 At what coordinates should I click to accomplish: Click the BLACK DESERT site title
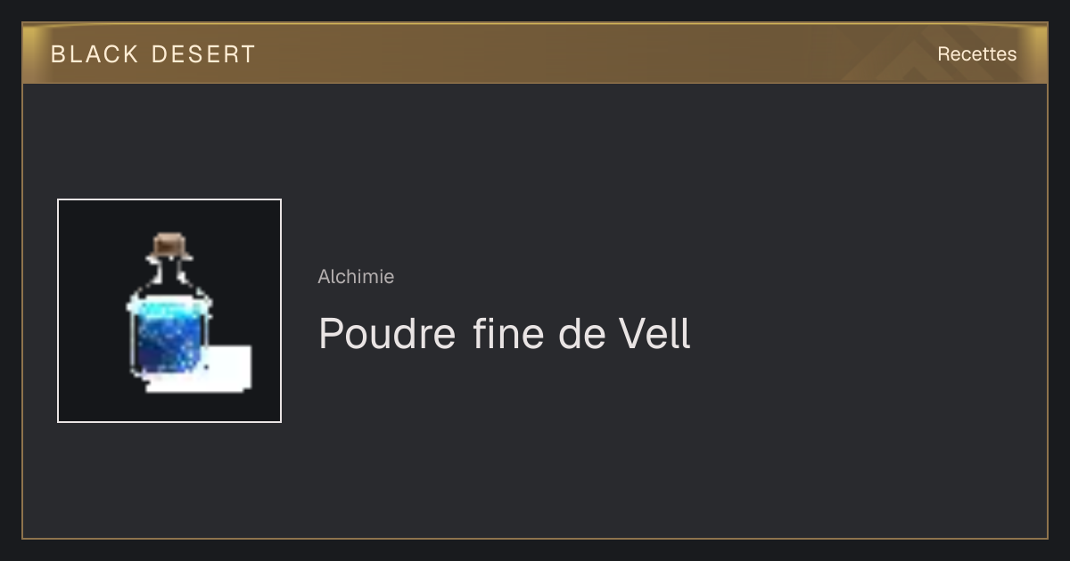click(153, 54)
